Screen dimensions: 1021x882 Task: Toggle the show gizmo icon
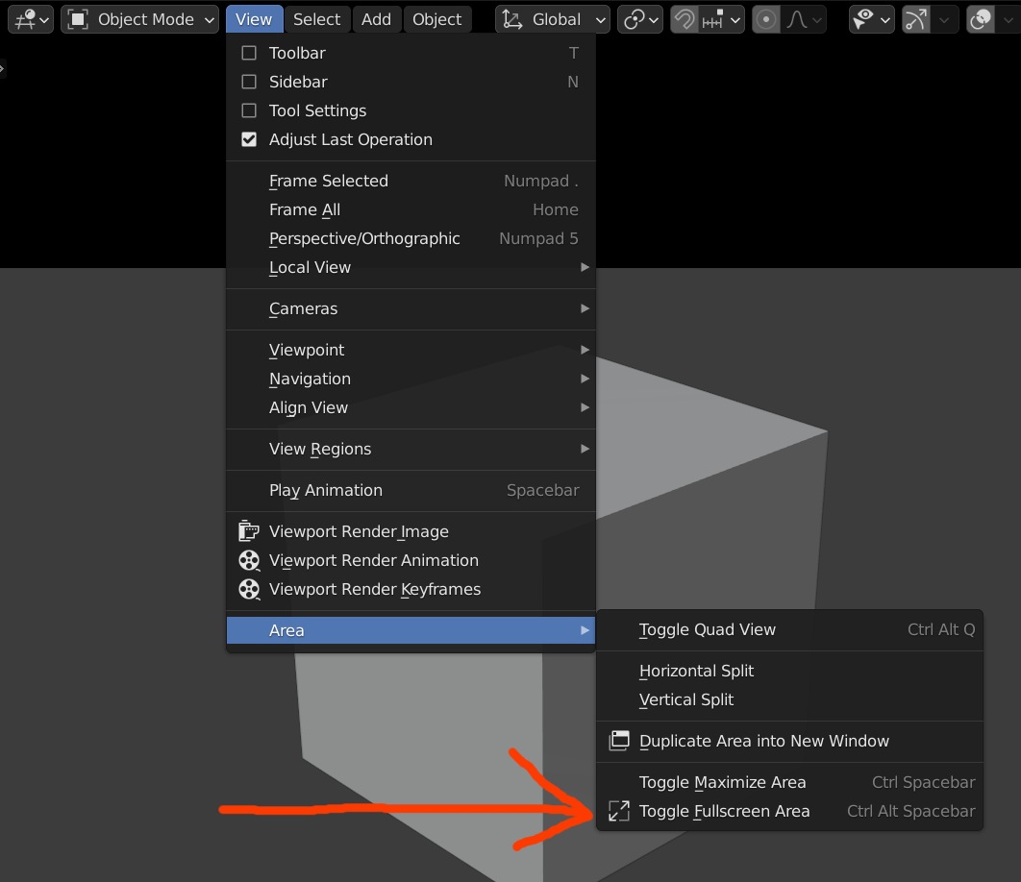coord(915,19)
